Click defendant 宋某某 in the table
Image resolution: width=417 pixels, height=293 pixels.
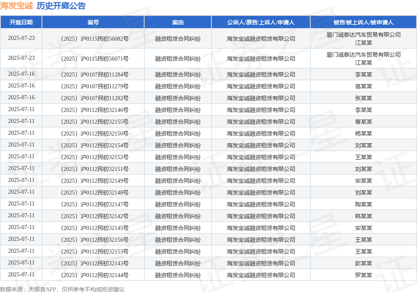click(364, 181)
